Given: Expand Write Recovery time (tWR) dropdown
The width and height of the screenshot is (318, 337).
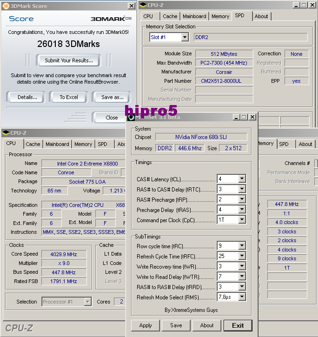Looking at the screenshot, I should pyautogui.click(x=242, y=266).
